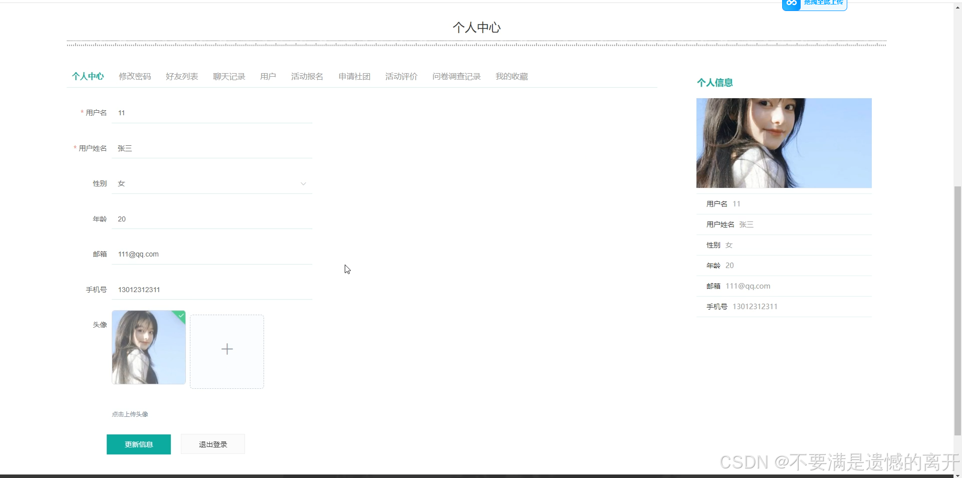Image resolution: width=962 pixels, height=478 pixels.
Task: Click the 个人中心 page title
Action: click(x=476, y=28)
